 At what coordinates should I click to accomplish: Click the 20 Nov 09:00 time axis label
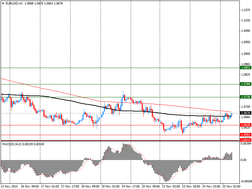(151, 186)
